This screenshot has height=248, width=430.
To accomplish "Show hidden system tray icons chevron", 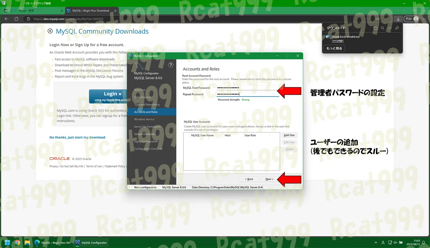I will 376,243.
